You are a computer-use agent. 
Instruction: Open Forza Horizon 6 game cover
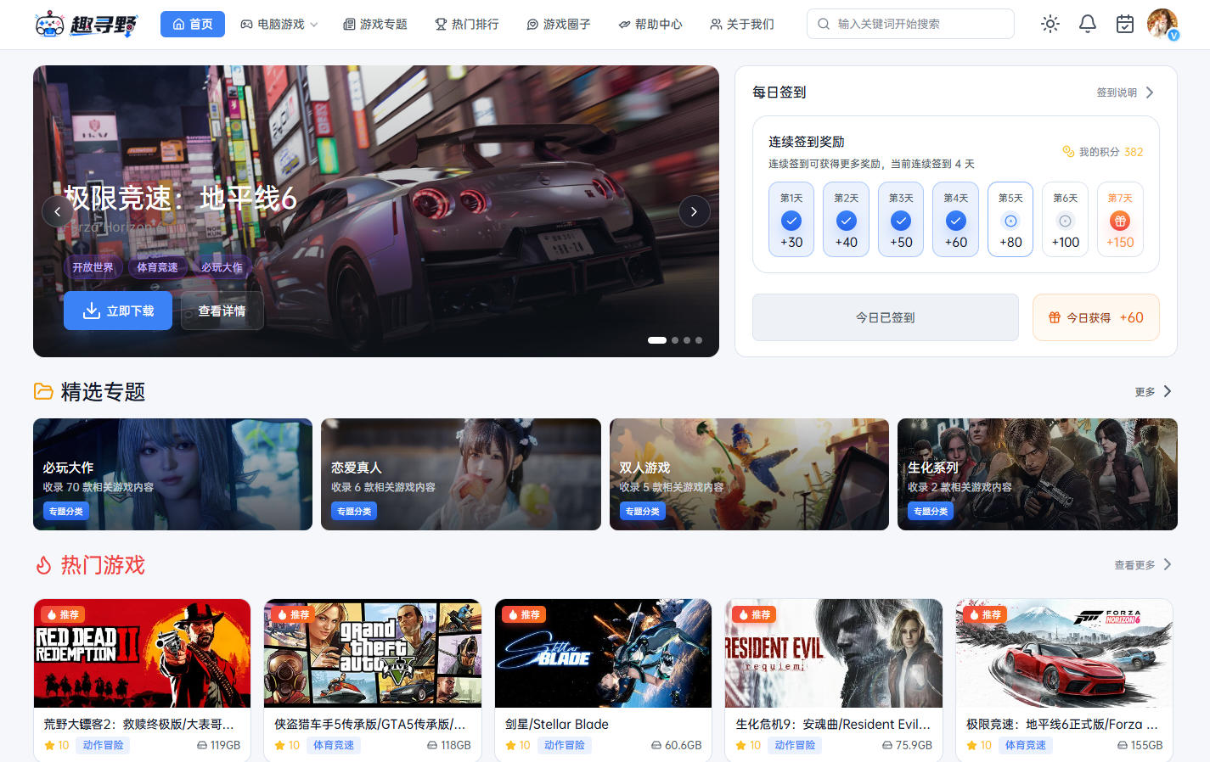(x=1065, y=653)
